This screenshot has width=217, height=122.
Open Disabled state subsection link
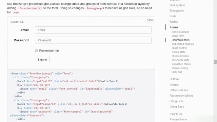tap(180, 56)
